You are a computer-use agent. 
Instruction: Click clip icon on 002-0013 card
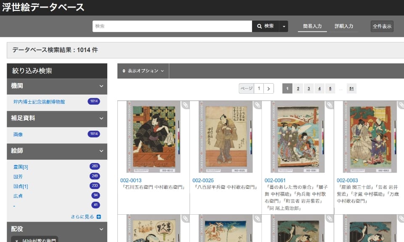pyautogui.click(x=185, y=105)
